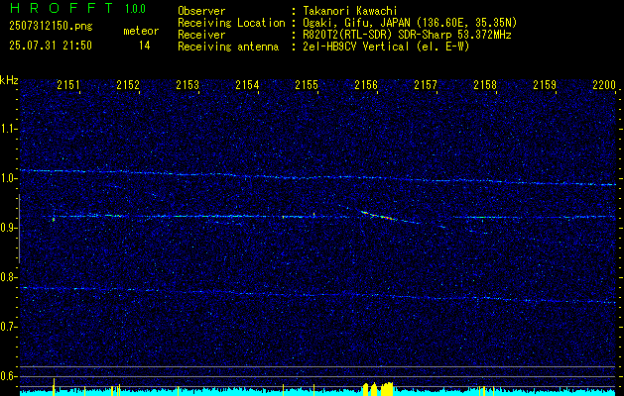Click the 2157 time axis label
Image resolution: width=624 pixels, height=396 pixels.
click(426, 85)
